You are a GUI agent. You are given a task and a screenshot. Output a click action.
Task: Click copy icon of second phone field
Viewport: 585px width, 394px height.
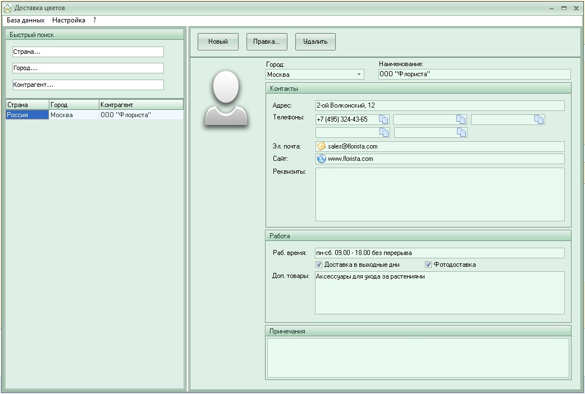coord(461,119)
